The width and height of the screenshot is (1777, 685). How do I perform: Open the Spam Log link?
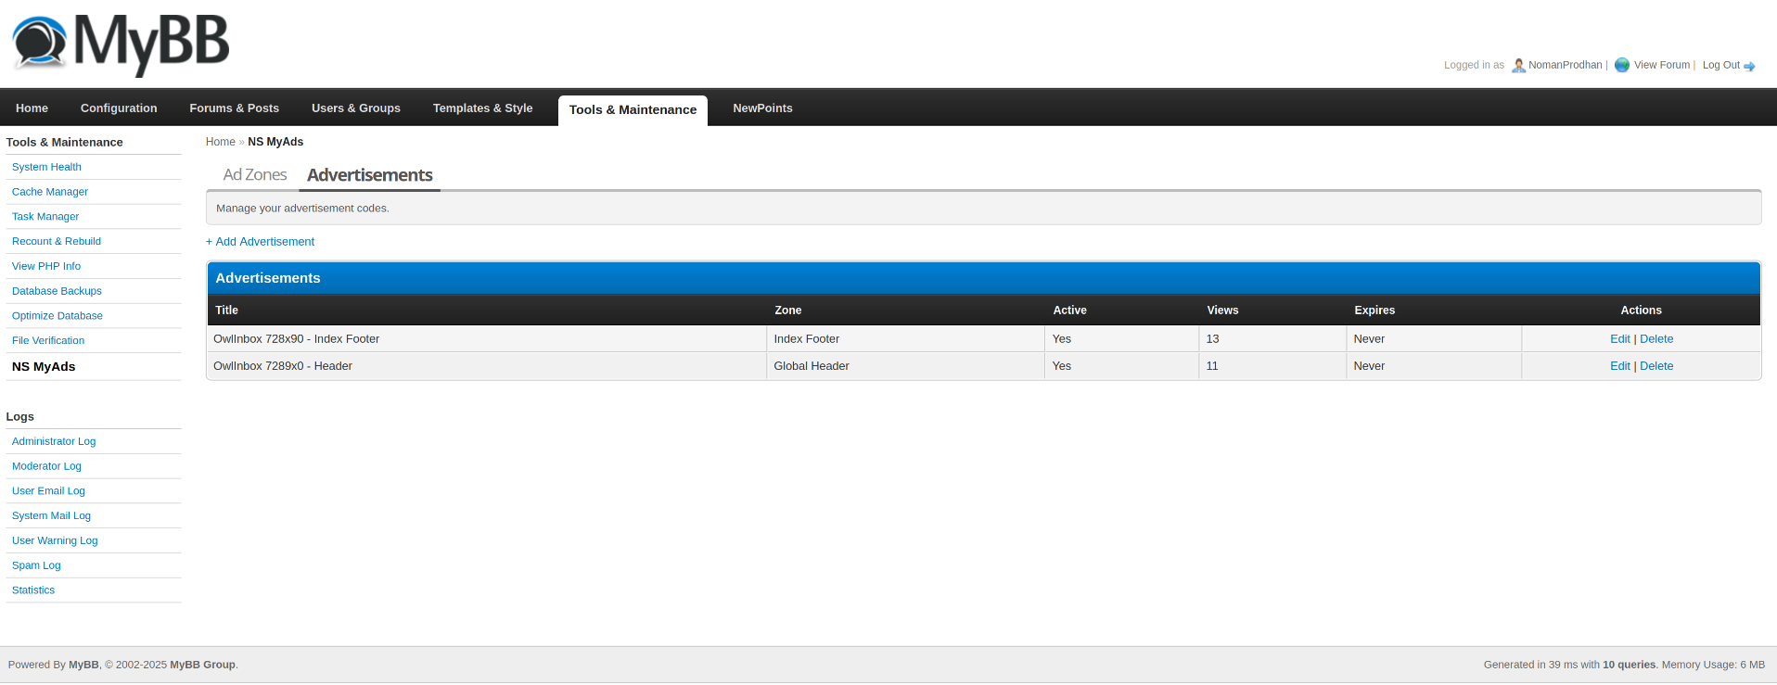coord(36,565)
